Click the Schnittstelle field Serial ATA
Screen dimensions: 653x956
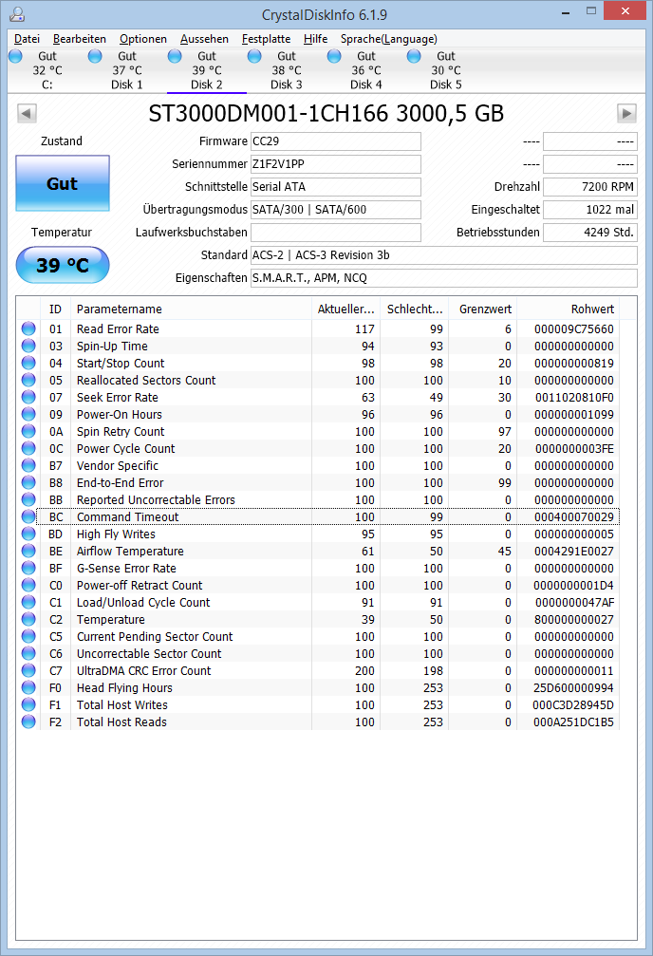click(x=336, y=187)
